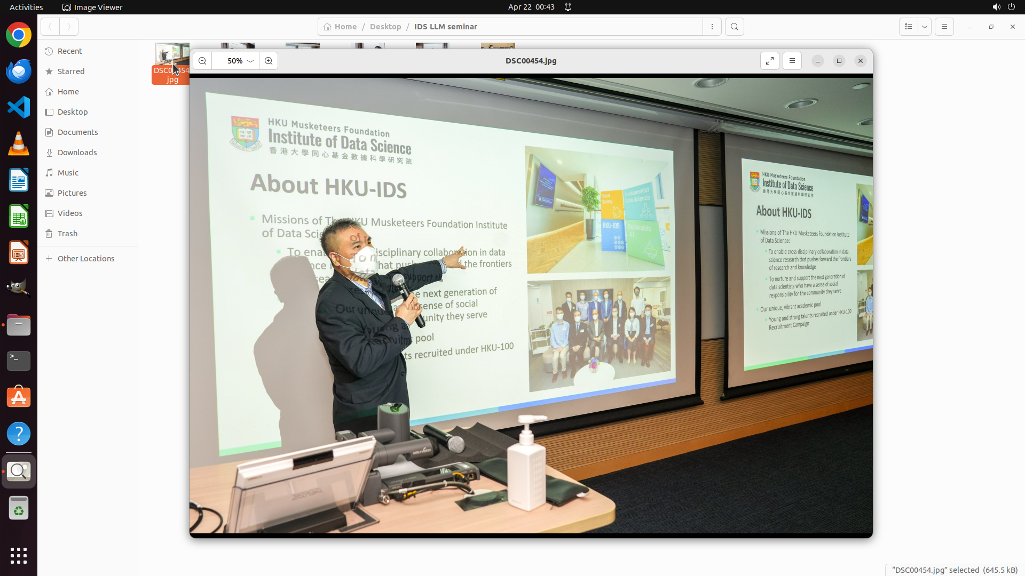Launch Google Chrome from dock
This screenshot has width=1025, height=576.
[19, 35]
